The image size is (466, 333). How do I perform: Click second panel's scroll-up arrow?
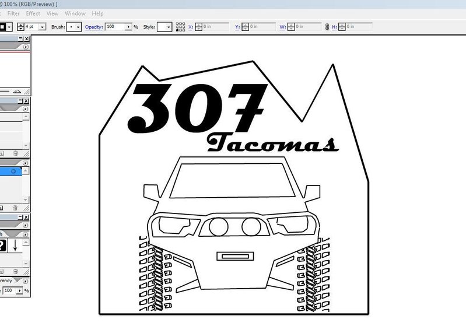click(26, 117)
